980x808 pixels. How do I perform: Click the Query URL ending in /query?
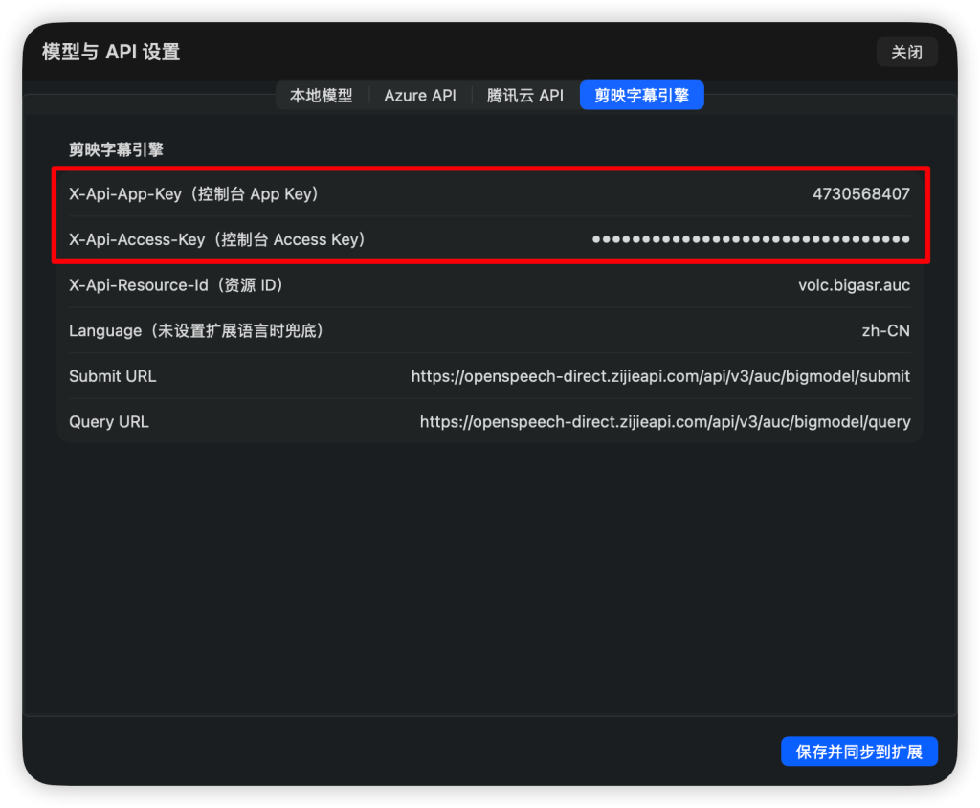point(664,422)
